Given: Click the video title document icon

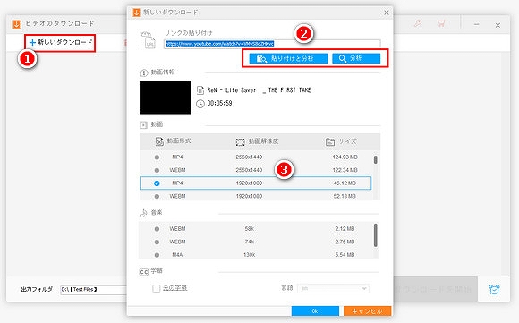Looking at the screenshot, I should (x=200, y=90).
